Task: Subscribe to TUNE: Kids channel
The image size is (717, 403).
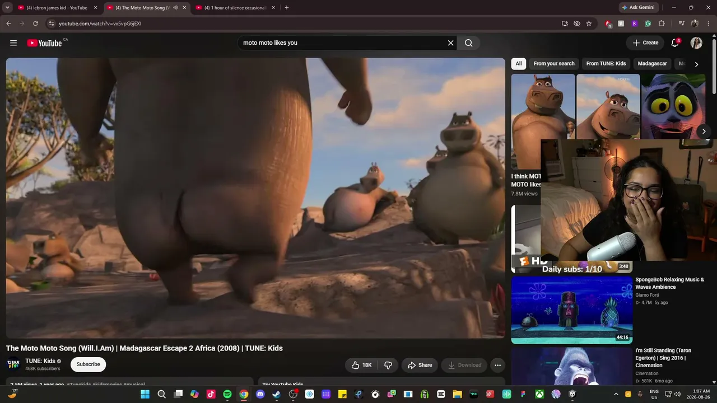Action: pyautogui.click(x=88, y=364)
